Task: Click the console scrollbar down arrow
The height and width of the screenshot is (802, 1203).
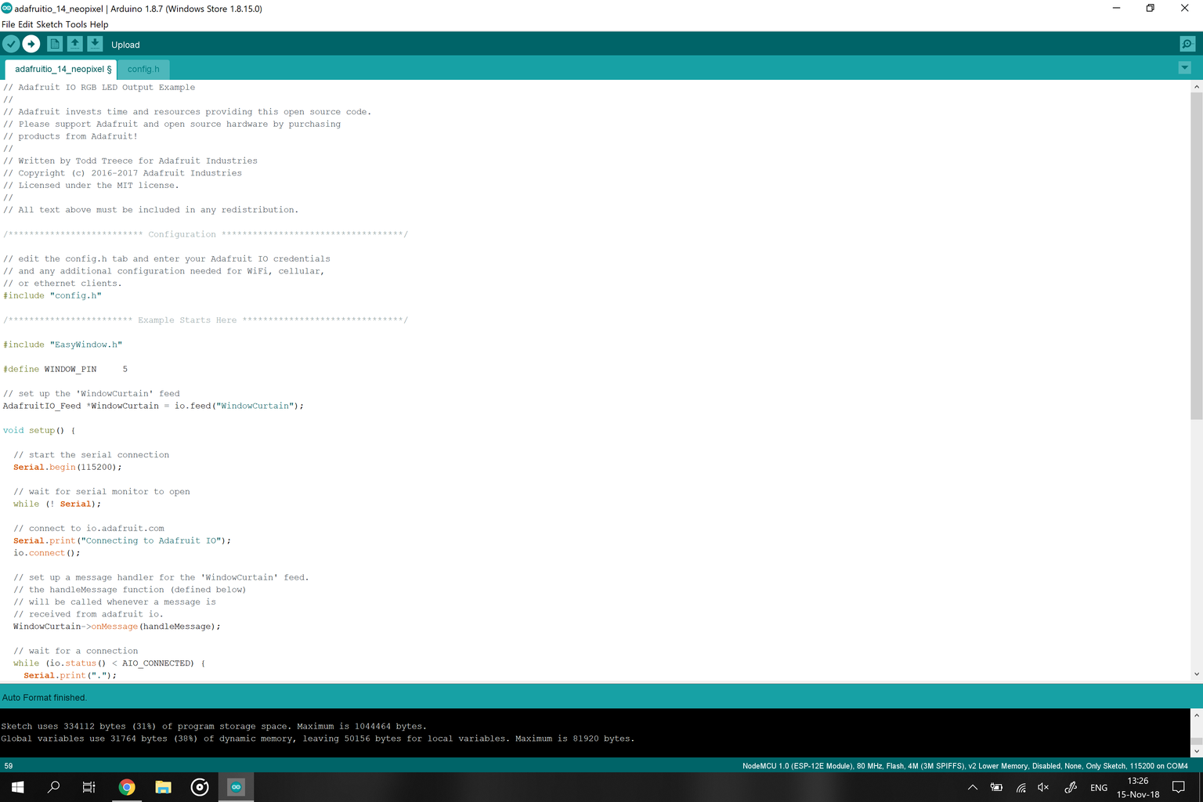Action: (1196, 751)
